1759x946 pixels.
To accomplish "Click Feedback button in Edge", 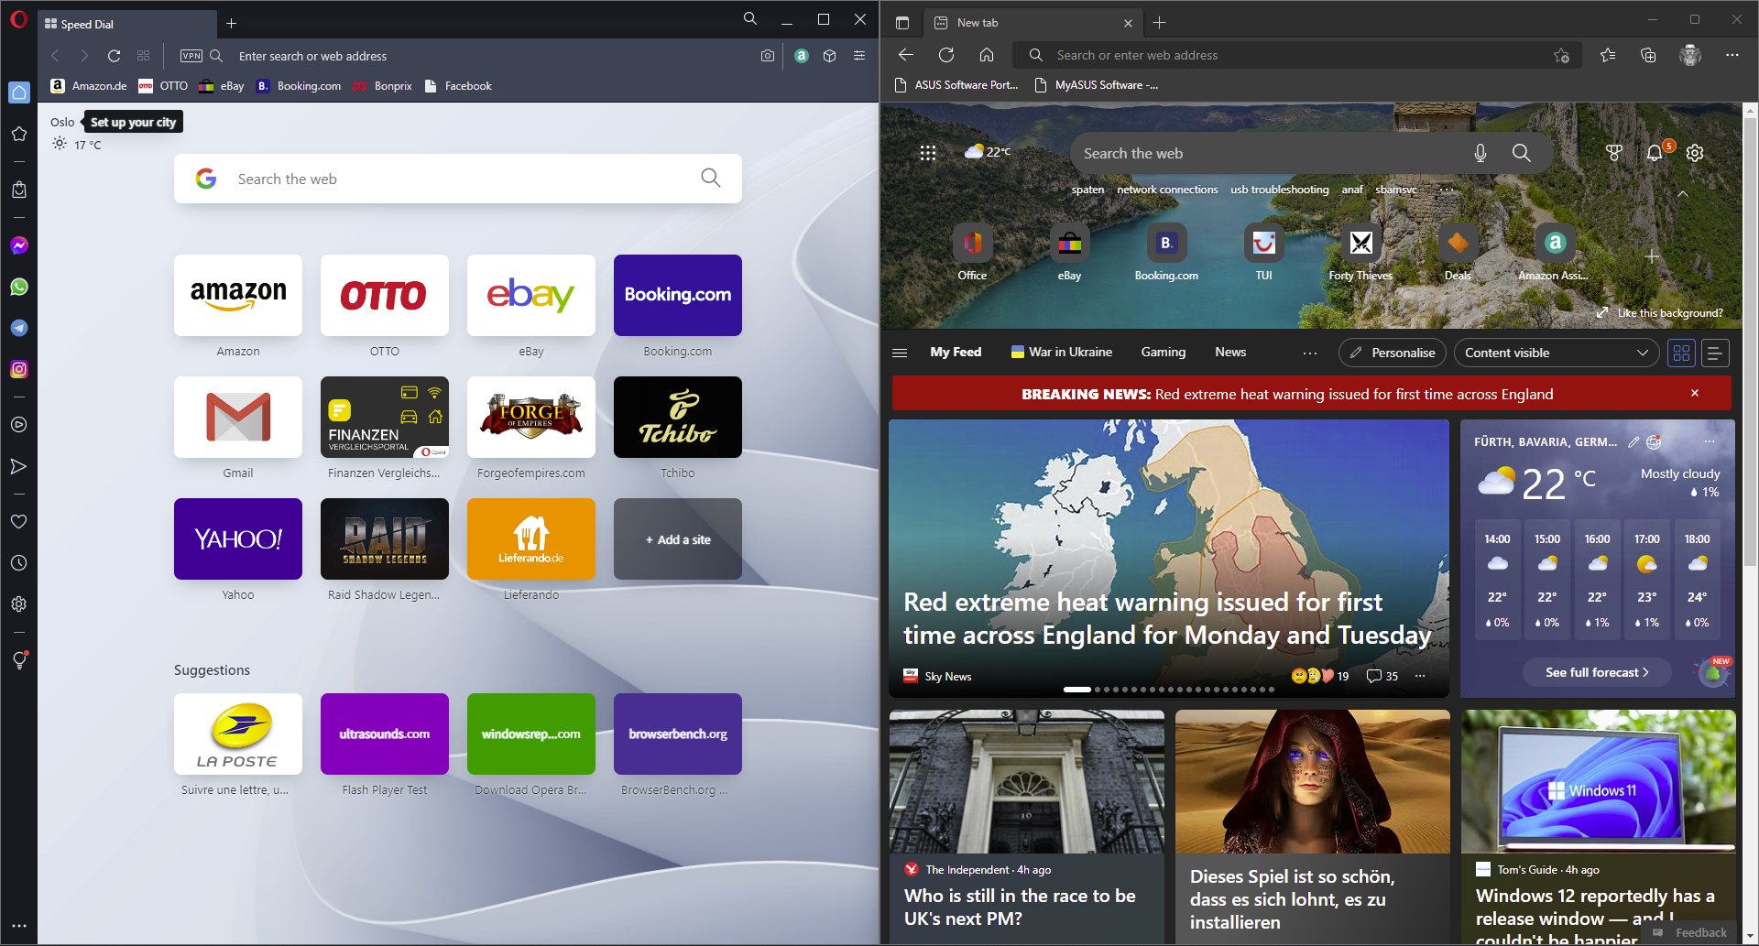I will click(1690, 932).
